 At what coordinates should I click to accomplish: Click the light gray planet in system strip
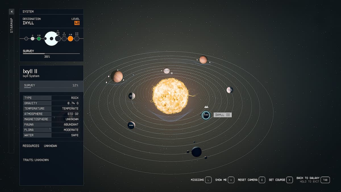point(32,38)
